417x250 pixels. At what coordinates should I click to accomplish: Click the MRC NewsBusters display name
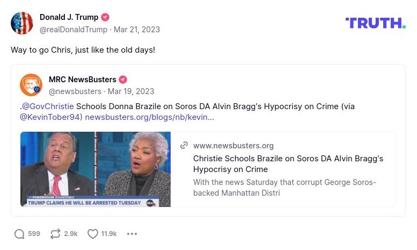pos(82,80)
